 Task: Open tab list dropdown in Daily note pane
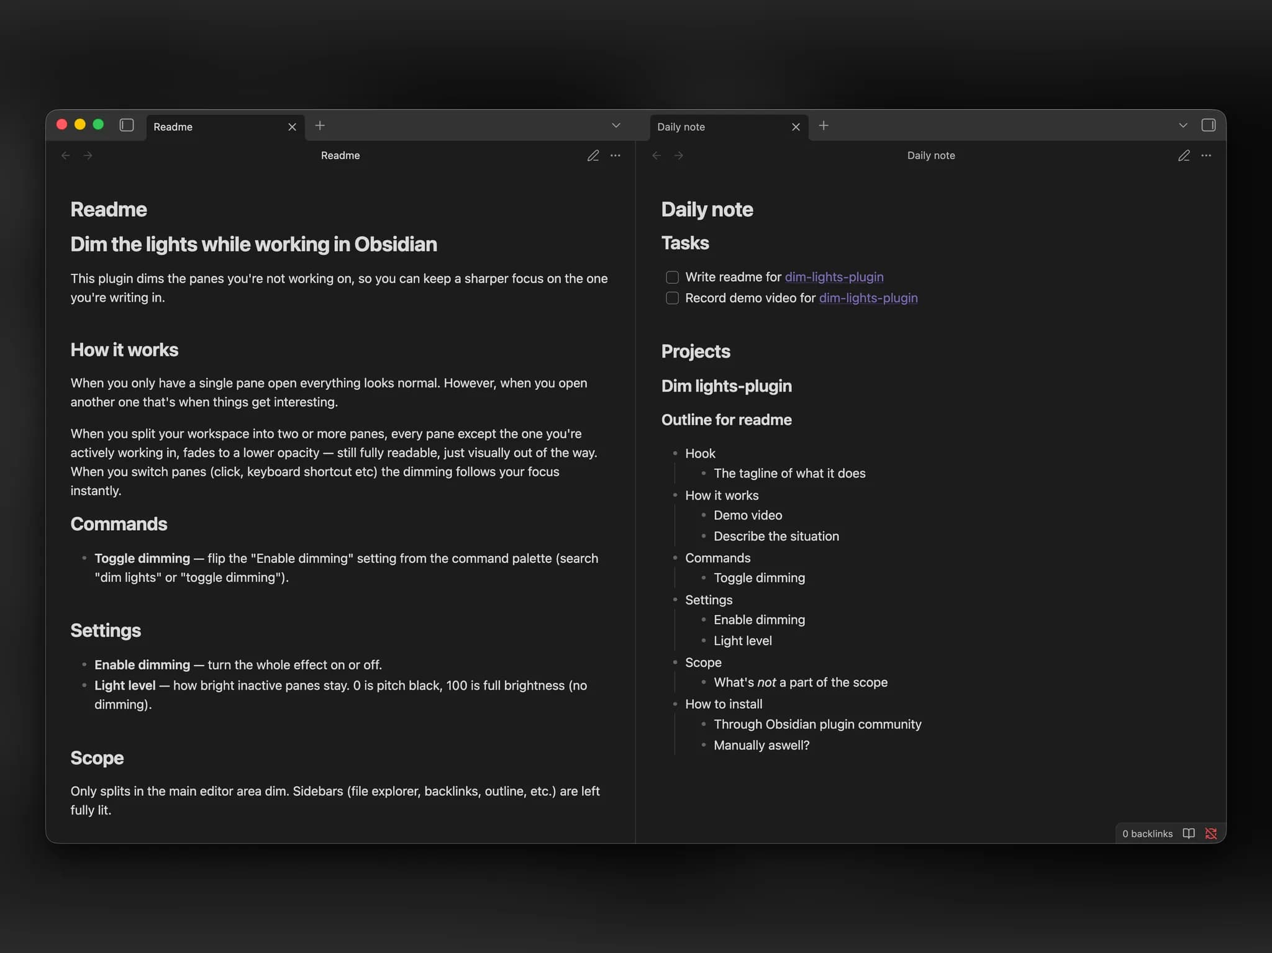(1183, 125)
